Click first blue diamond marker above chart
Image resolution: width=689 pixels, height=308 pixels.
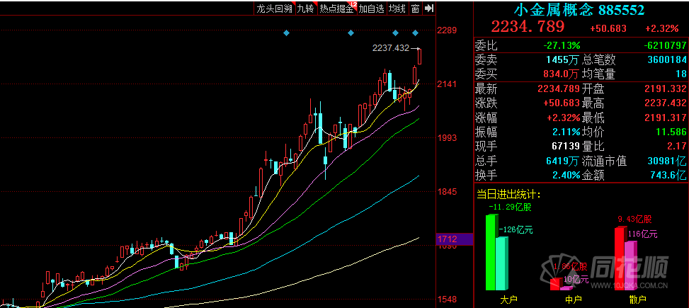(x=287, y=33)
